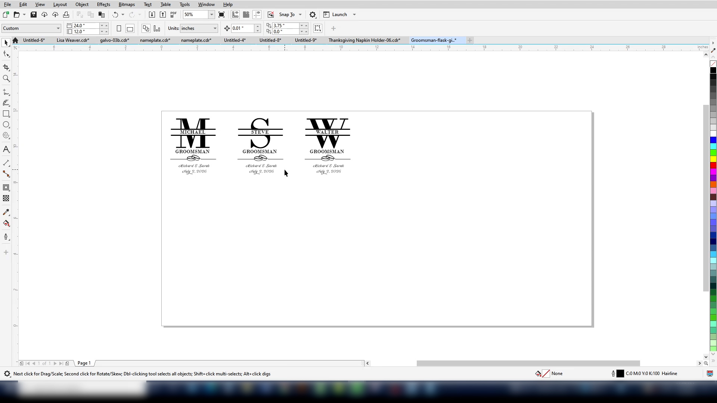This screenshot has height=403, width=717.
Task: Select the Ellipse tool
Action: click(x=6, y=125)
